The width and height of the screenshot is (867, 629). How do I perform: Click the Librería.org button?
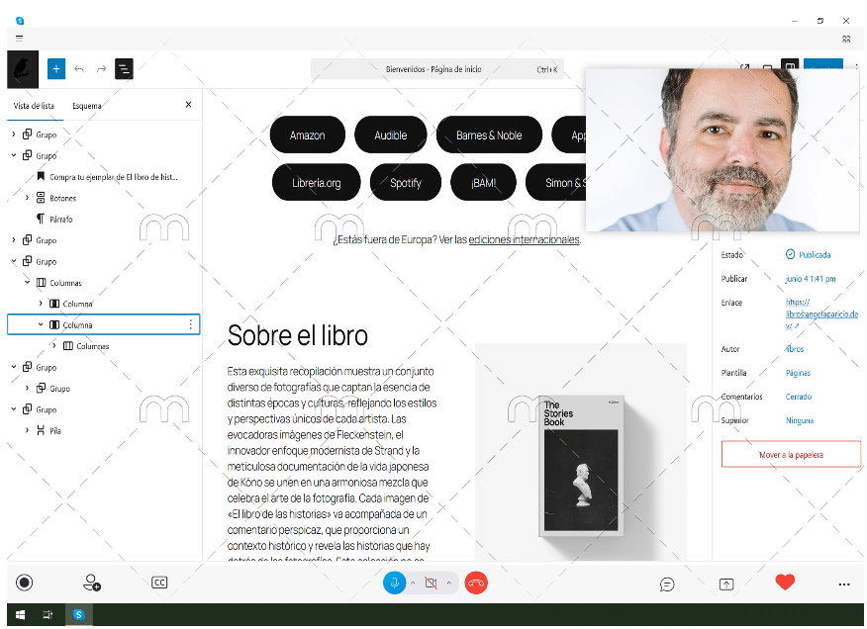[x=317, y=182]
